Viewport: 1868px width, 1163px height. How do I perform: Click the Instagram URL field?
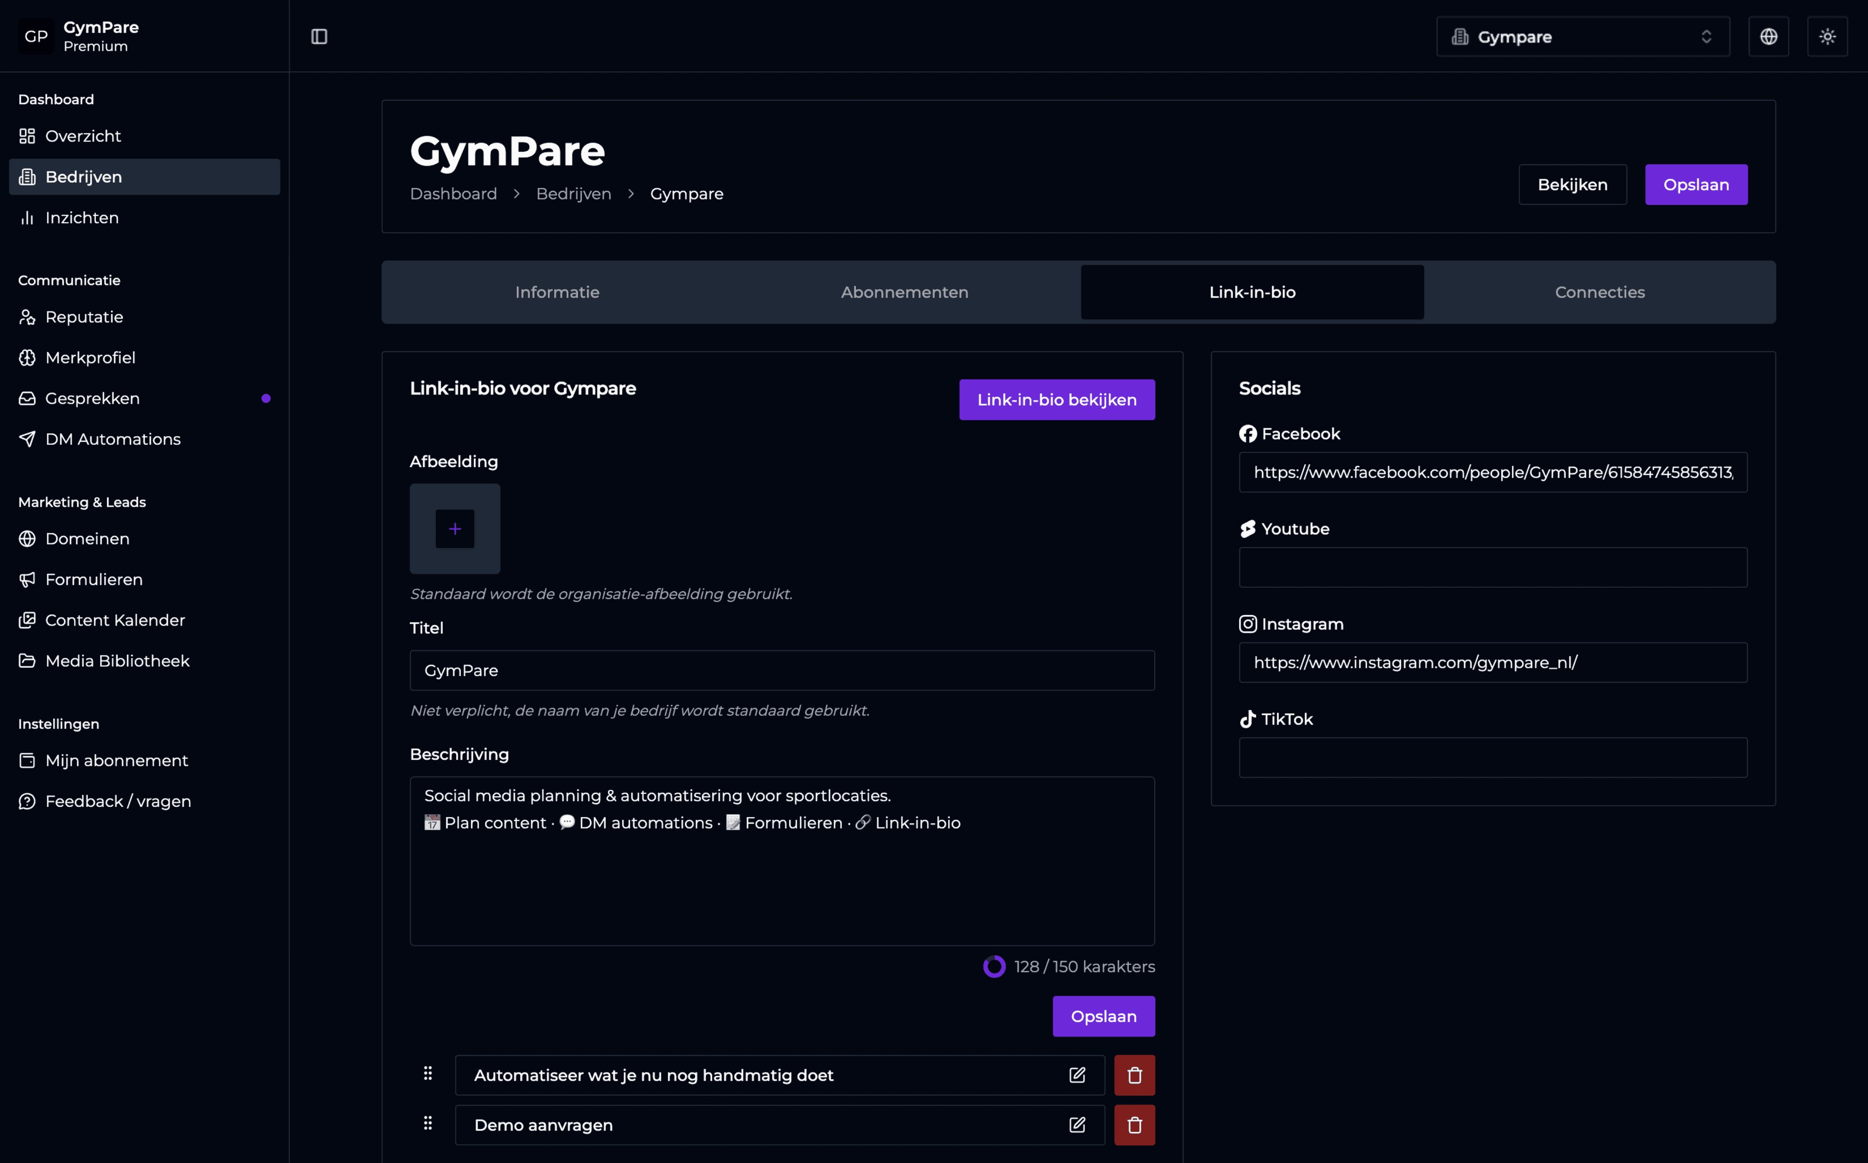[1493, 662]
